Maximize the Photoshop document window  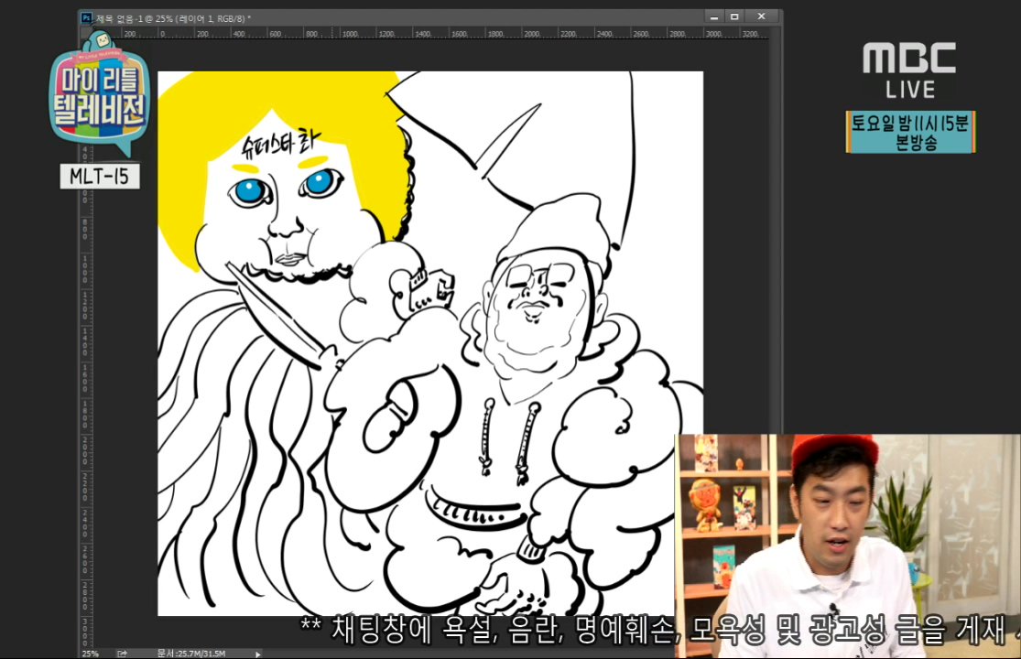[x=734, y=16]
